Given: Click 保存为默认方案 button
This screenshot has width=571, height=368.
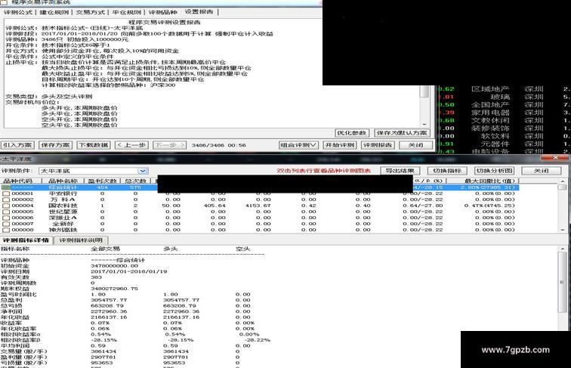Looking at the screenshot, I should tap(402, 133).
